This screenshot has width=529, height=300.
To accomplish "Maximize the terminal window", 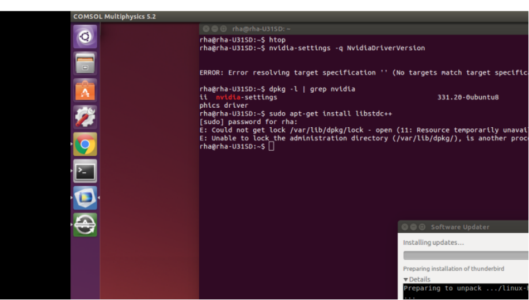I will tap(223, 29).
